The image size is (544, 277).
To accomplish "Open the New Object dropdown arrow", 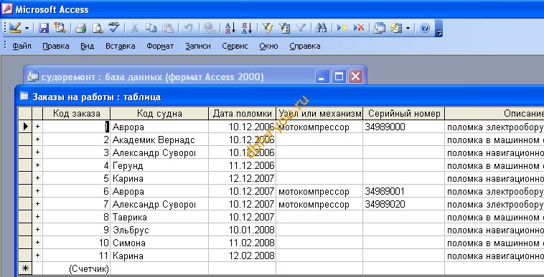I will point(408,28).
